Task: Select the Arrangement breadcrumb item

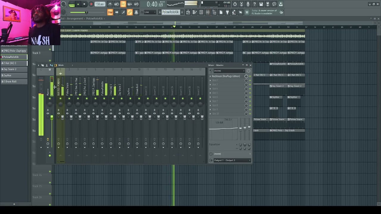Action: point(75,18)
